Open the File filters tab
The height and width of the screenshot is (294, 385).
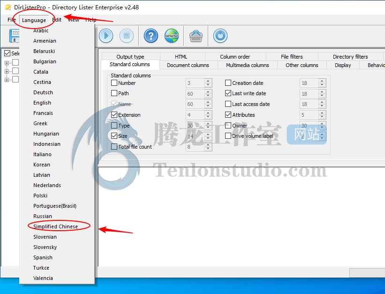[292, 56]
